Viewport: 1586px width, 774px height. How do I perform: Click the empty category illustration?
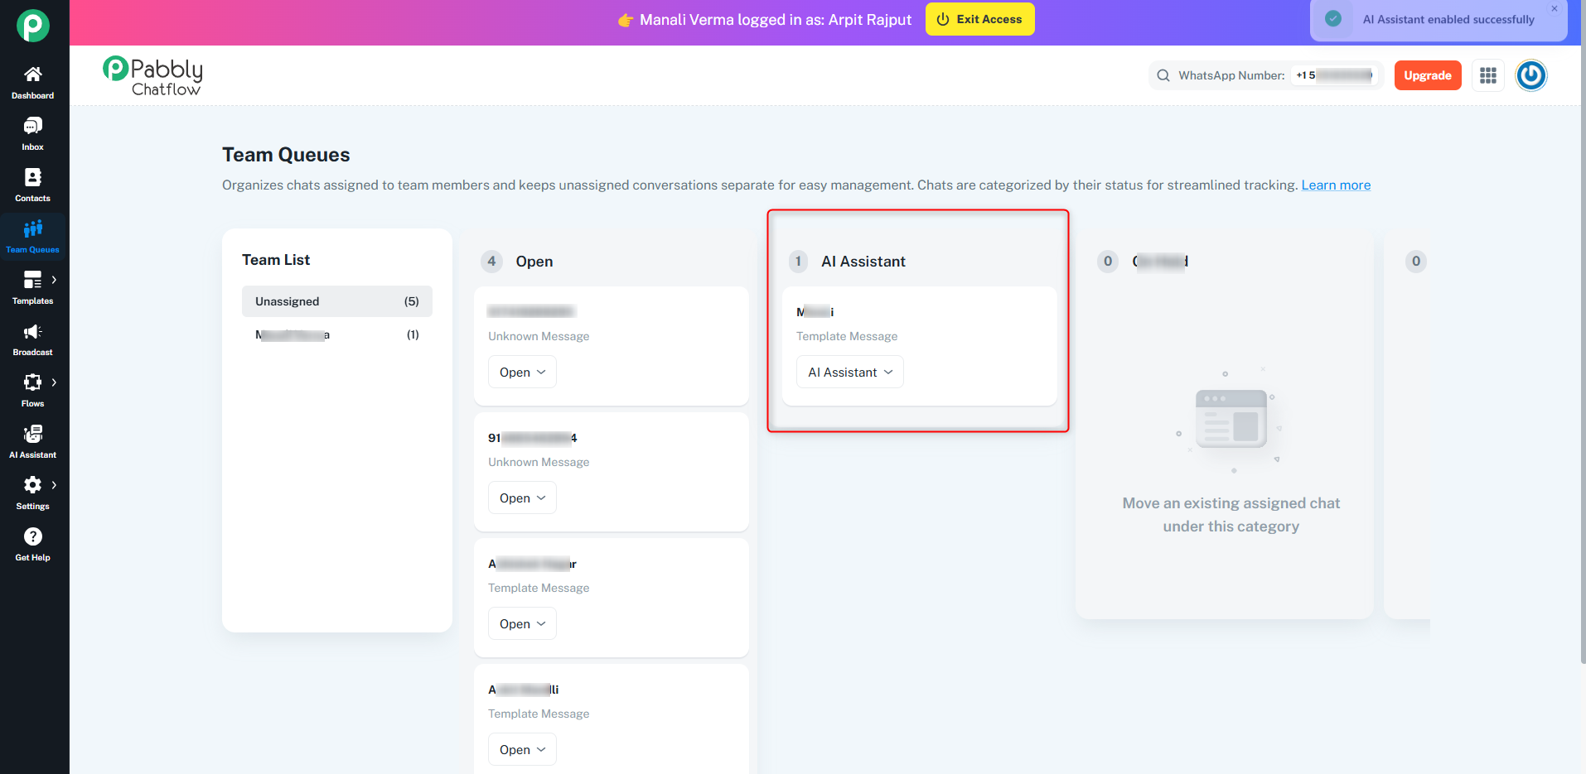[1231, 422]
